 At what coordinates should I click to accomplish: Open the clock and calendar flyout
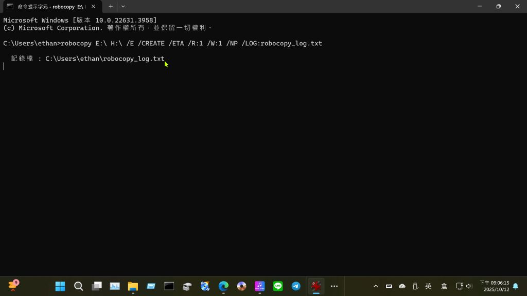click(494, 286)
